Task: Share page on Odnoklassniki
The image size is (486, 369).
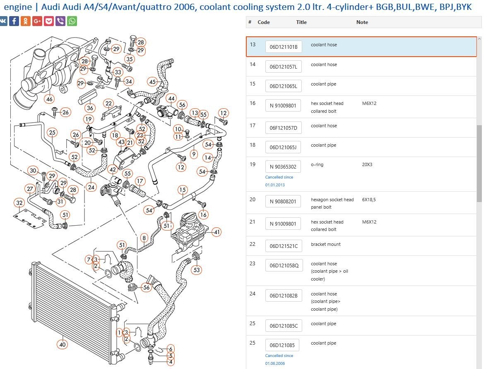Action: [x=26, y=21]
